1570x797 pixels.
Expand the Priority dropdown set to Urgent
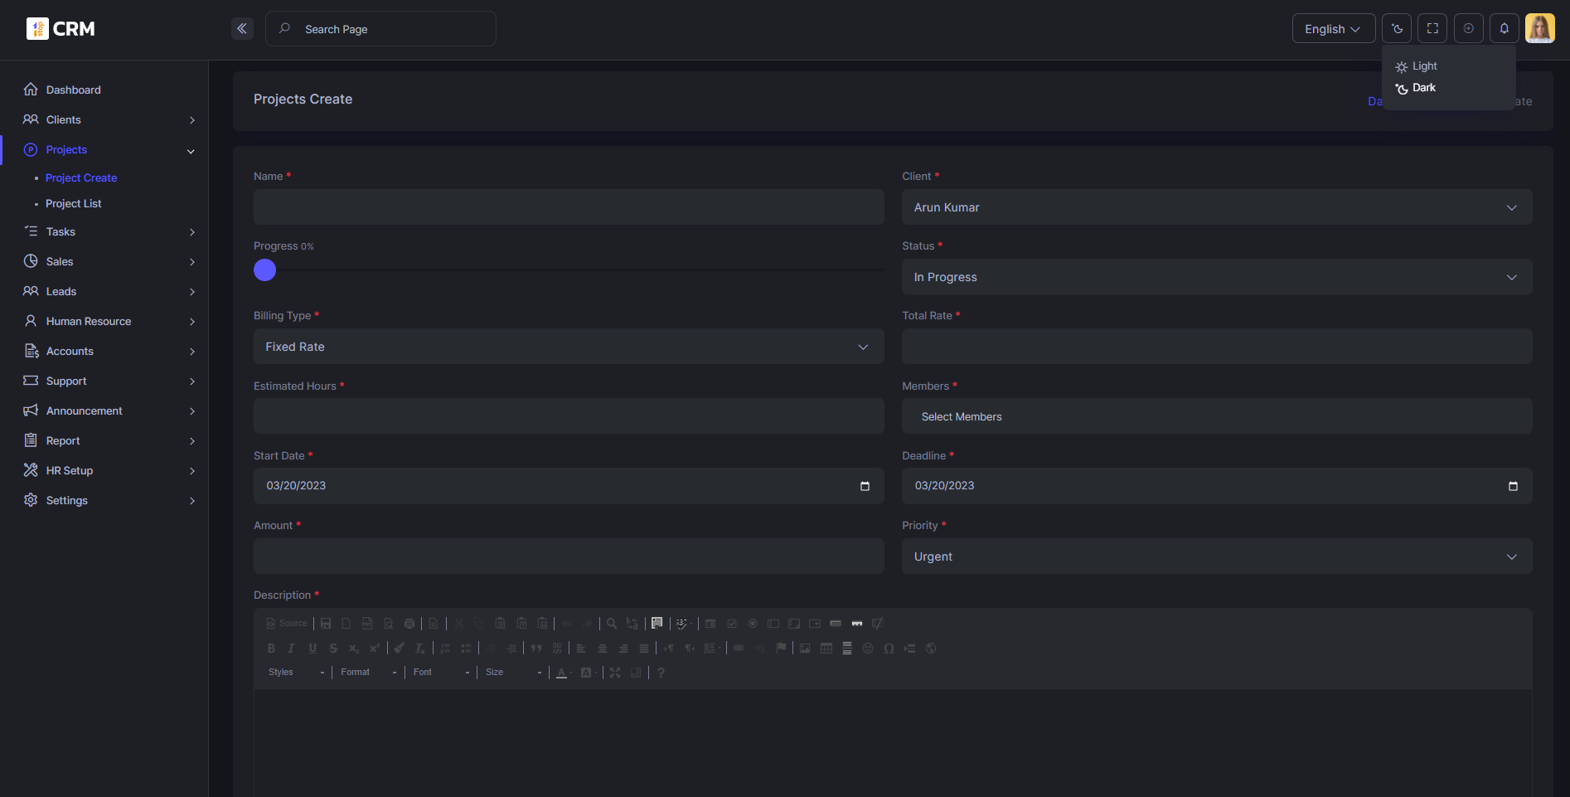(x=1216, y=556)
